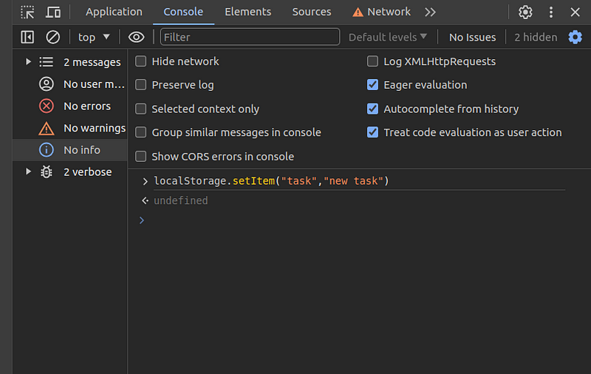Image resolution: width=591 pixels, height=374 pixels.
Task: Open the Network tab
Action: (x=381, y=12)
